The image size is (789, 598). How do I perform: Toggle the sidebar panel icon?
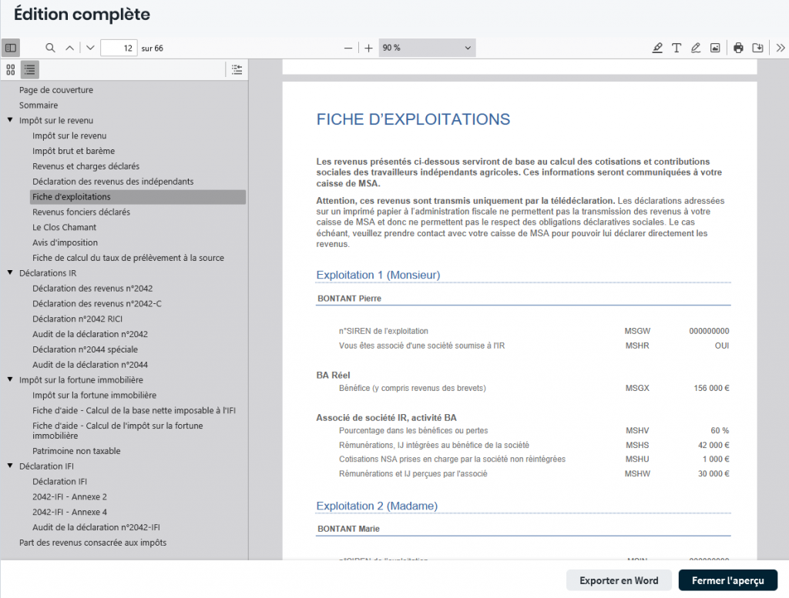11,48
